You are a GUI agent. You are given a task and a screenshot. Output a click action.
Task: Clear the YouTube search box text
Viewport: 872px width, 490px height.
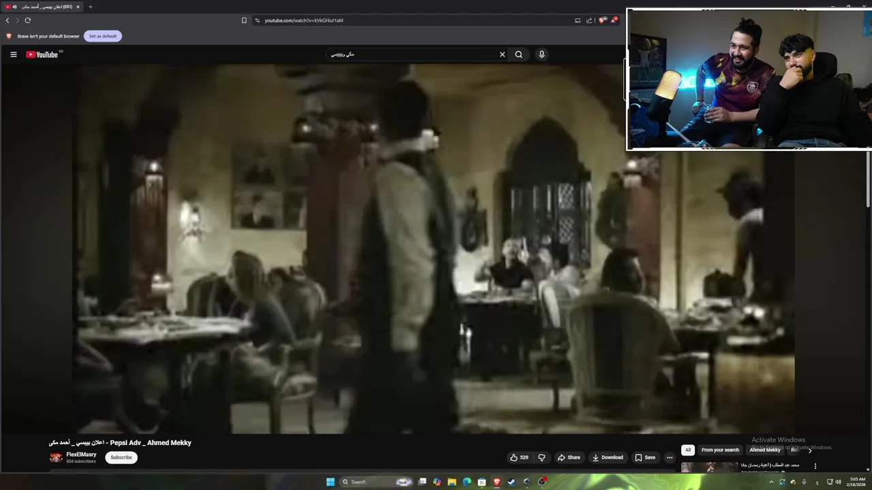pyautogui.click(x=502, y=54)
